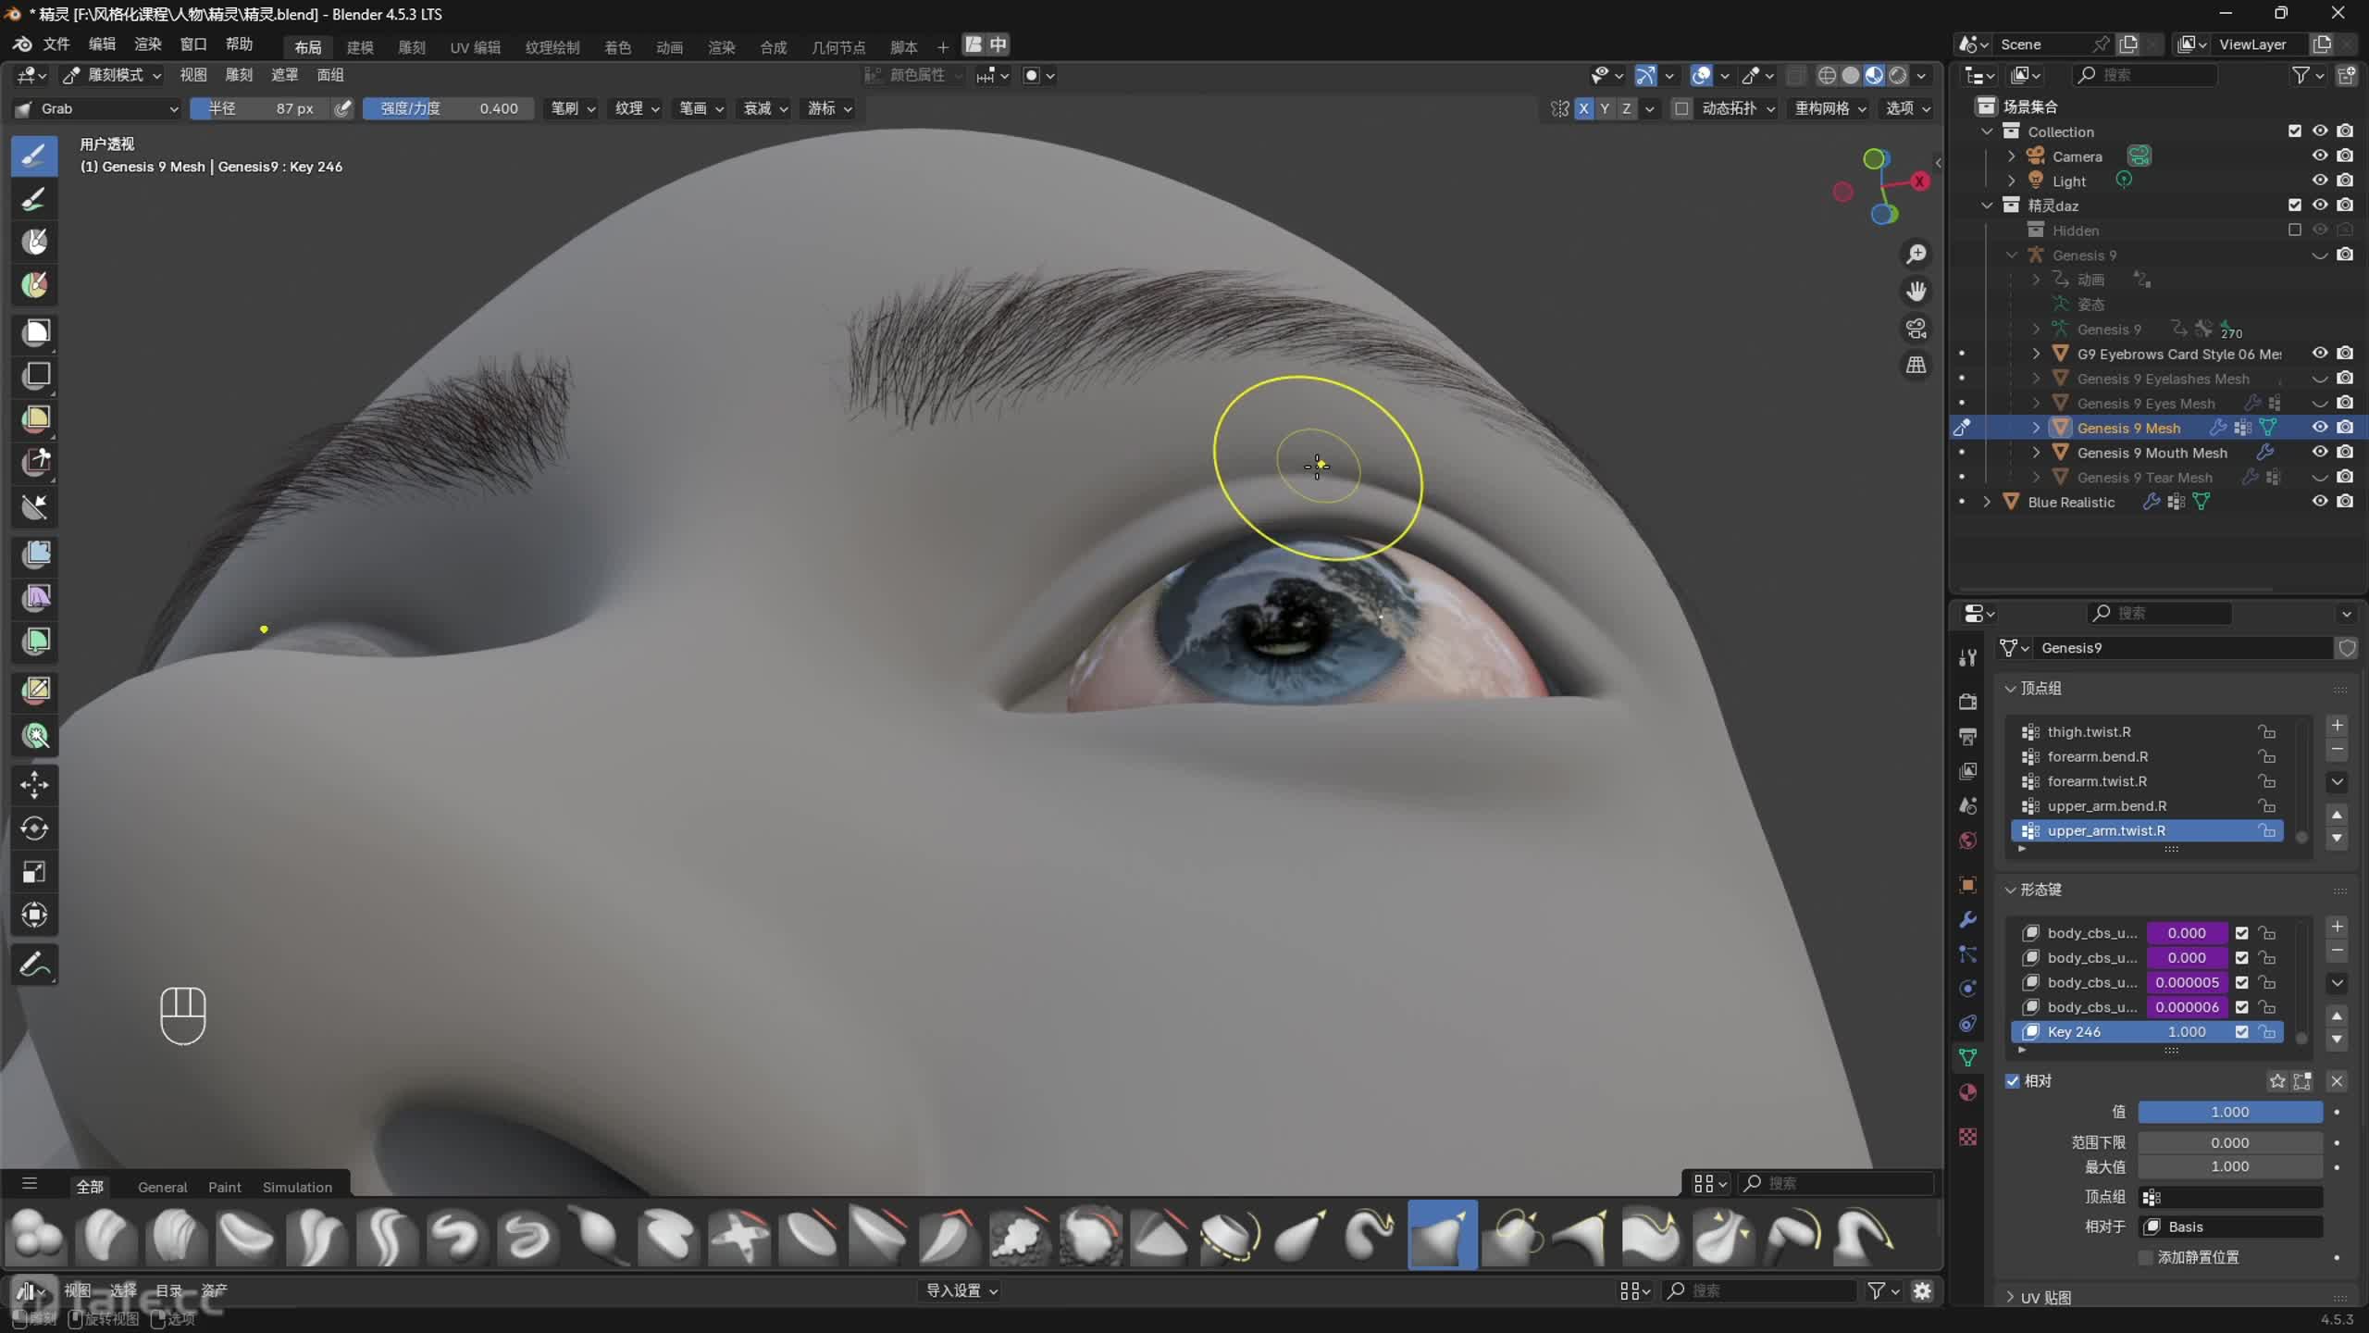This screenshot has height=1333, width=2369.
Task: Click the Move tool in left toolbar
Action: [x=35, y=785]
